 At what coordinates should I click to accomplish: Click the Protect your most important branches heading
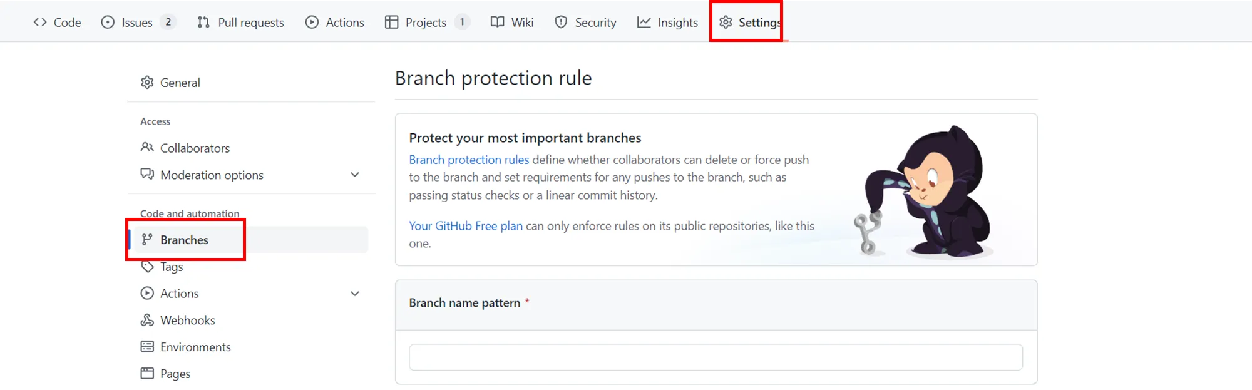[525, 138]
